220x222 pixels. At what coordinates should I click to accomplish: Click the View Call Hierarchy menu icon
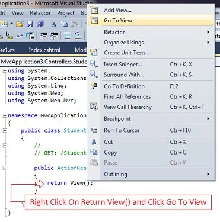pyautogui.click(x=94, y=107)
